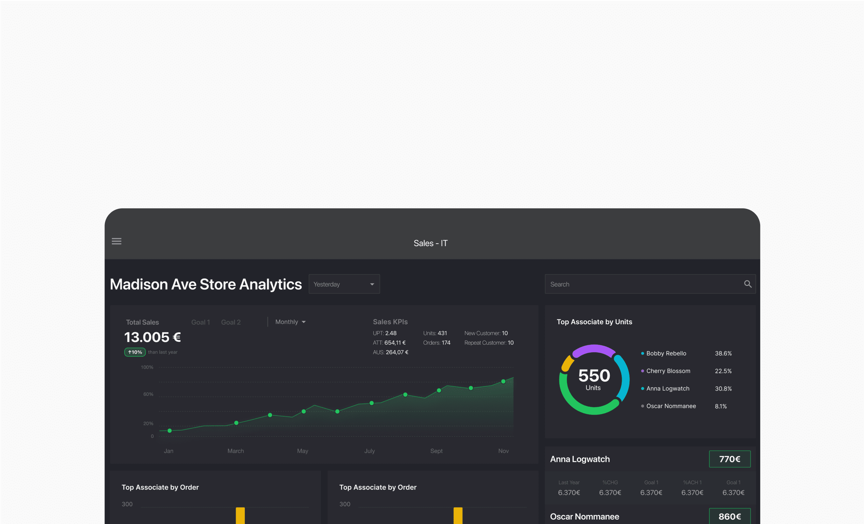Click the 22.5% value
Image resolution: width=864 pixels, height=524 pixels.
point(723,371)
